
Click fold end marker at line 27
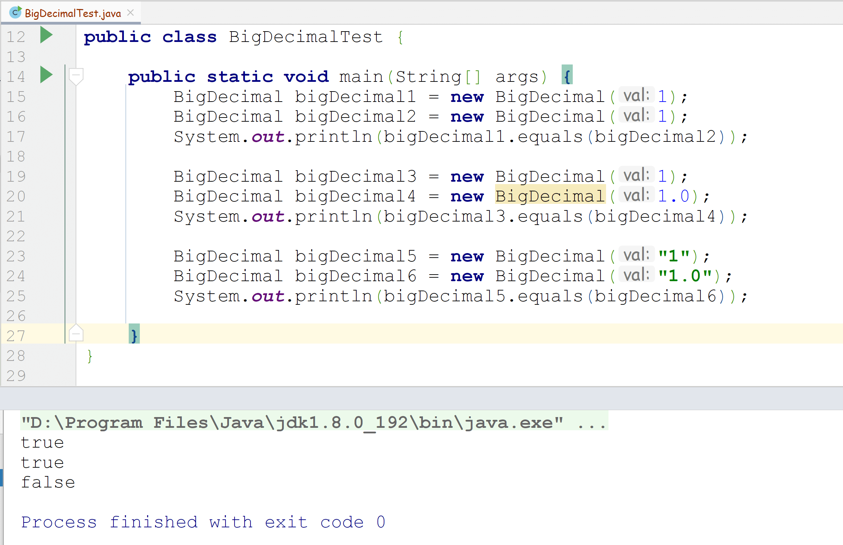pyautogui.click(x=76, y=334)
